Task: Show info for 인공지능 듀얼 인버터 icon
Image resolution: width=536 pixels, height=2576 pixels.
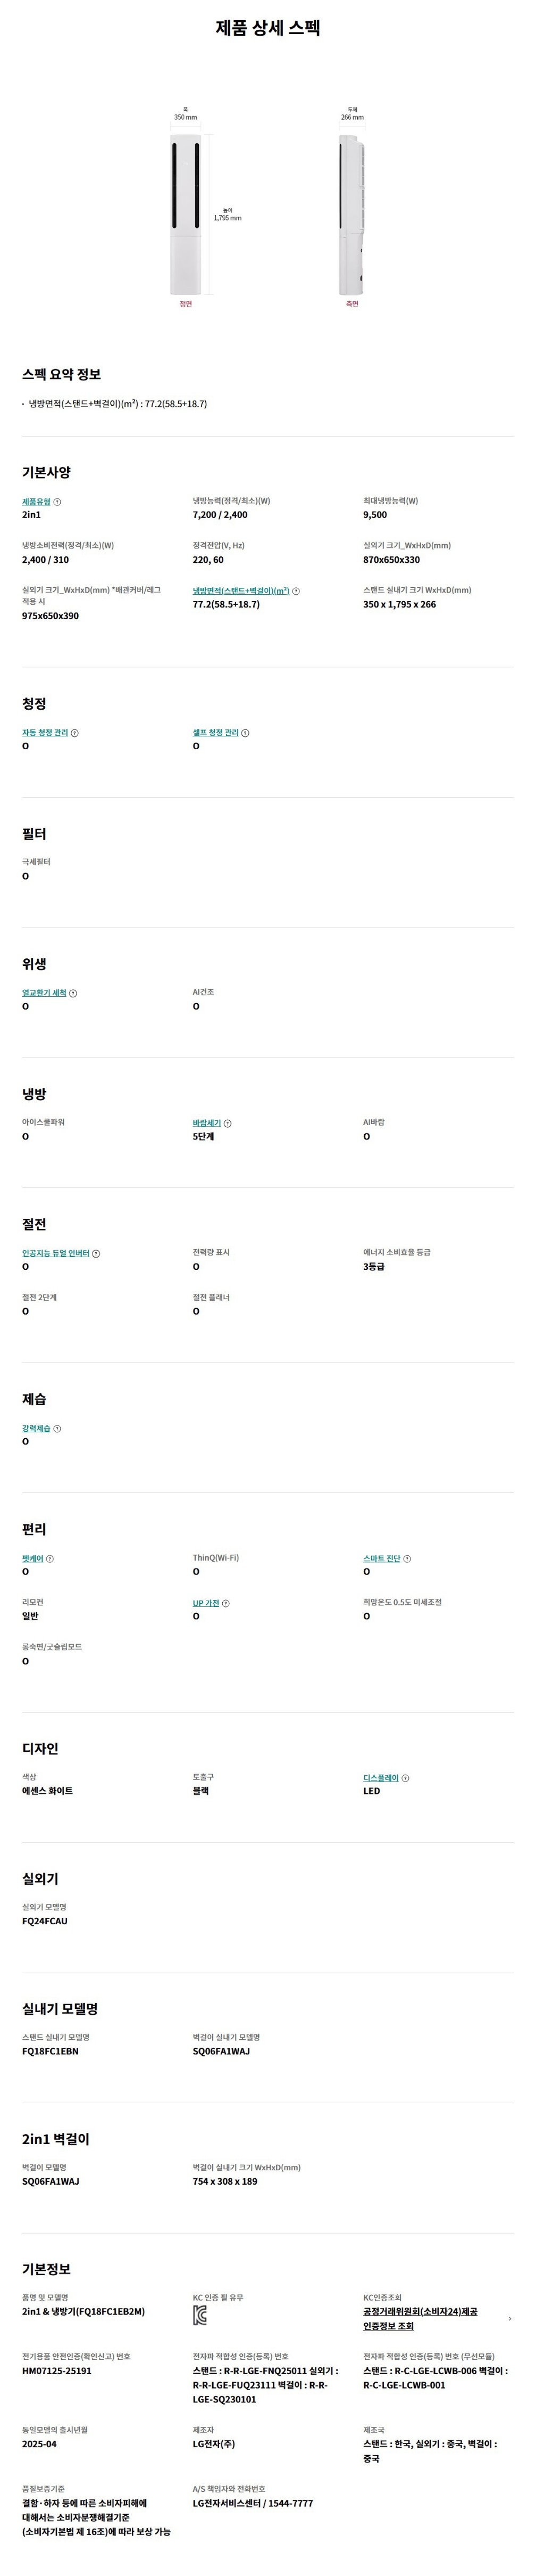Action: [x=96, y=1253]
